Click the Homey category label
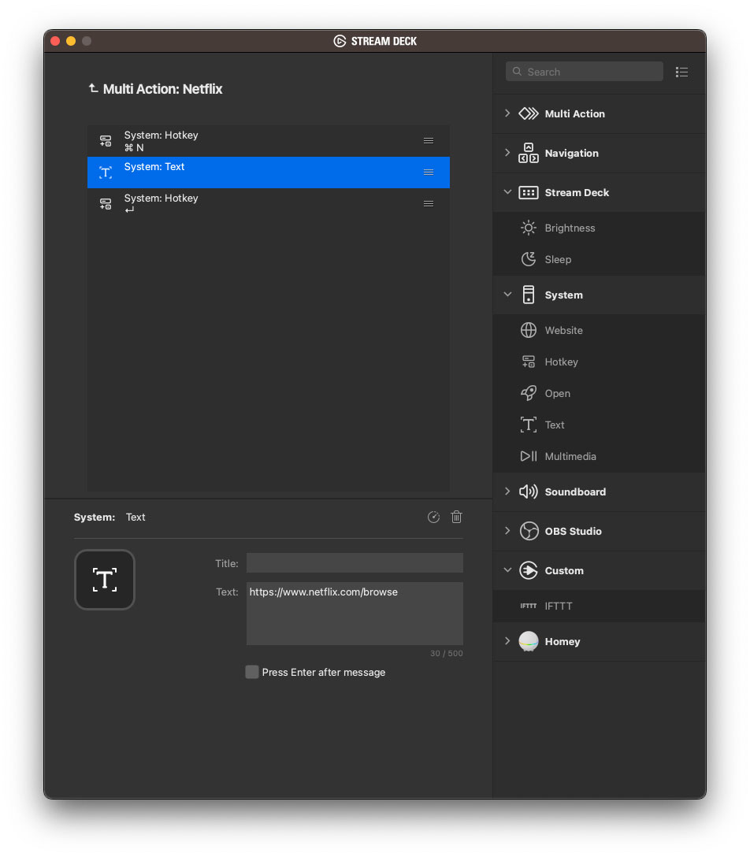This screenshot has height=857, width=750. tap(562, 642)
